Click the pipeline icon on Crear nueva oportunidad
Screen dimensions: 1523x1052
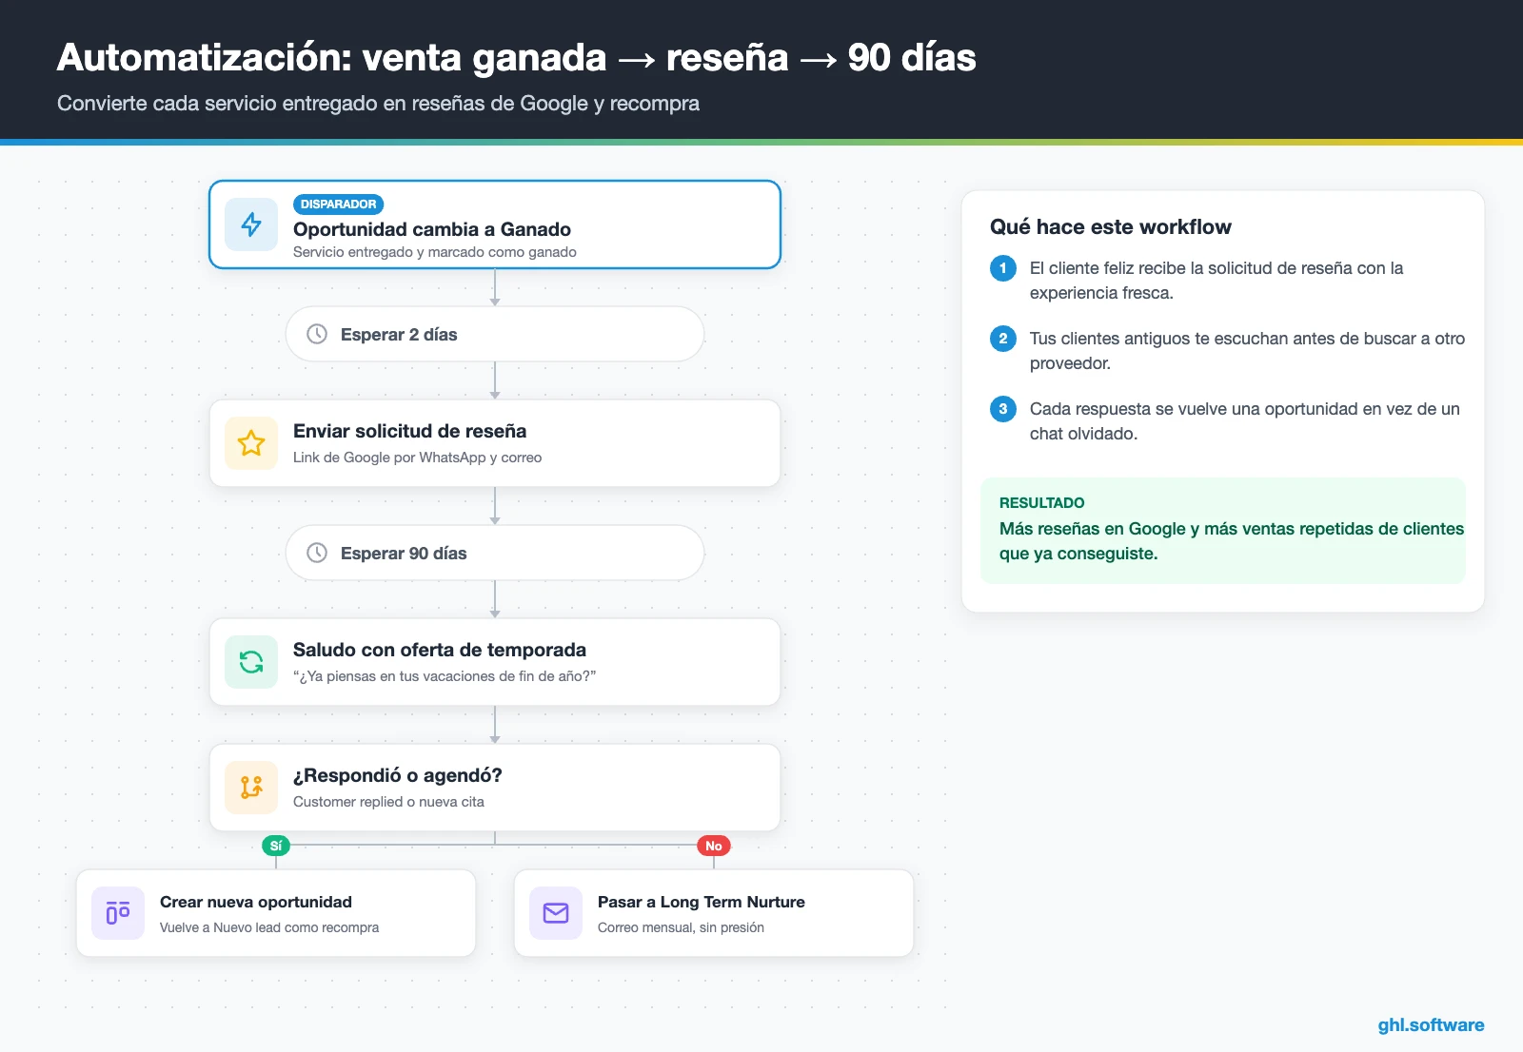(x=118, y=913)
